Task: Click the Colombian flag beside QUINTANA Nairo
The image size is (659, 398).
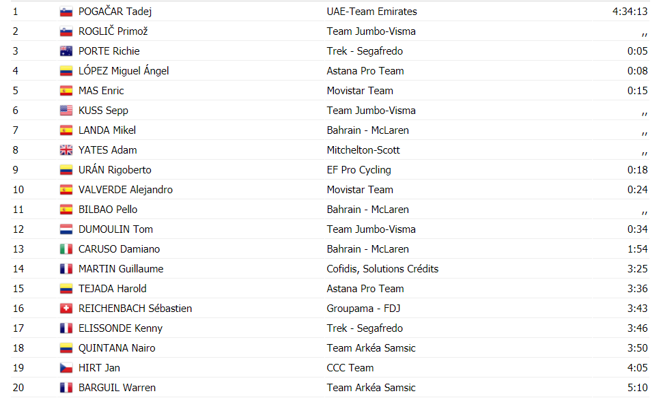Action: point(66,348)
